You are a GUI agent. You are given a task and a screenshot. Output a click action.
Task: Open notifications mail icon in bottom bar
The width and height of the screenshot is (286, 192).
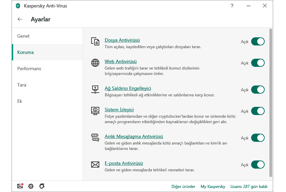20,186
